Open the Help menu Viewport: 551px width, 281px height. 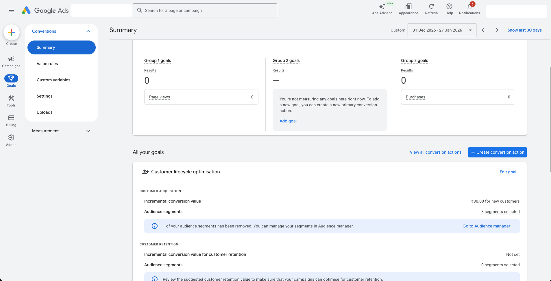point(449,7)
